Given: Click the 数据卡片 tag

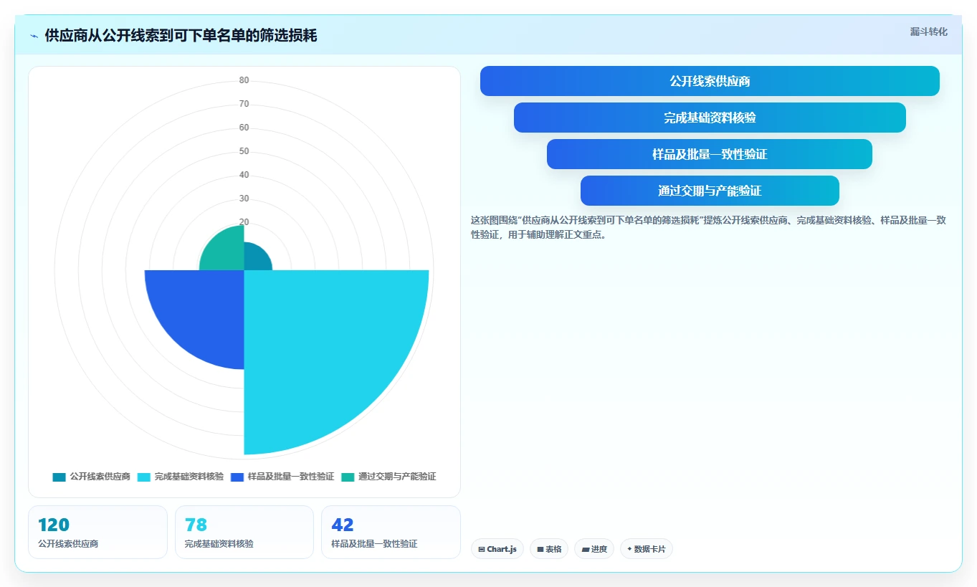Looking at the screenshot, I should pyautogui.click(x=647, y=549).
